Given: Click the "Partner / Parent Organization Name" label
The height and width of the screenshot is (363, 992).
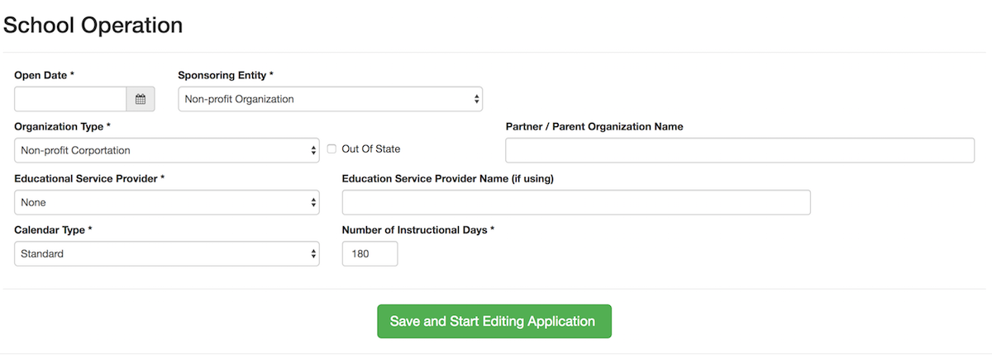Looking at the screenshot, I should tap(594, 126).
